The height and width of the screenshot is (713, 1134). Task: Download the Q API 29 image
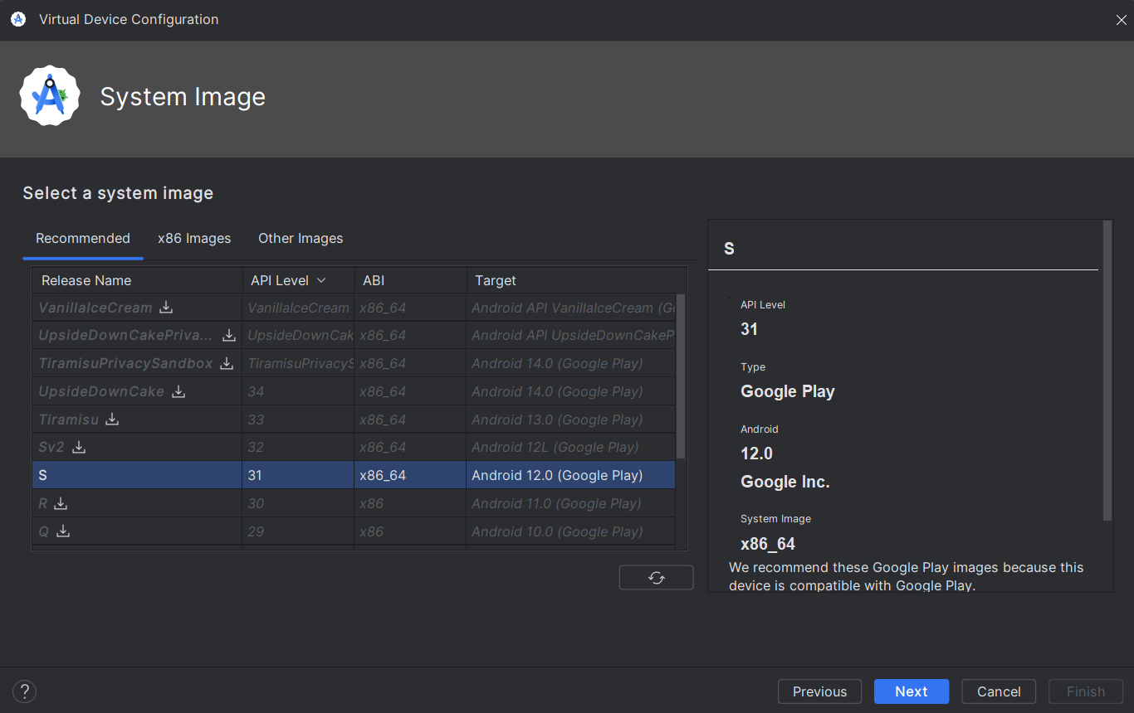pyautogui.click(x=62, y=531)
